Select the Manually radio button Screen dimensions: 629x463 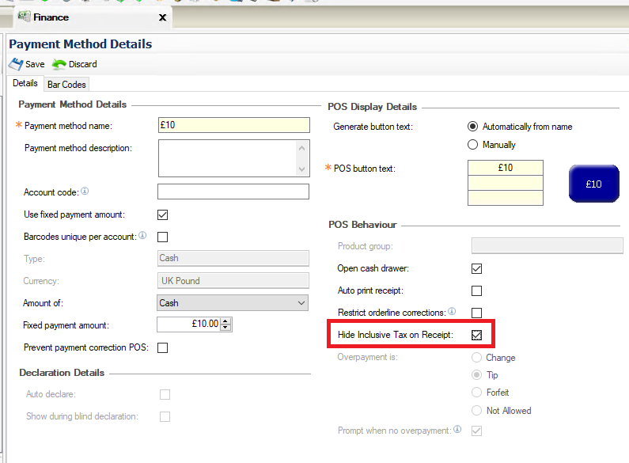(x=472, y=144)
